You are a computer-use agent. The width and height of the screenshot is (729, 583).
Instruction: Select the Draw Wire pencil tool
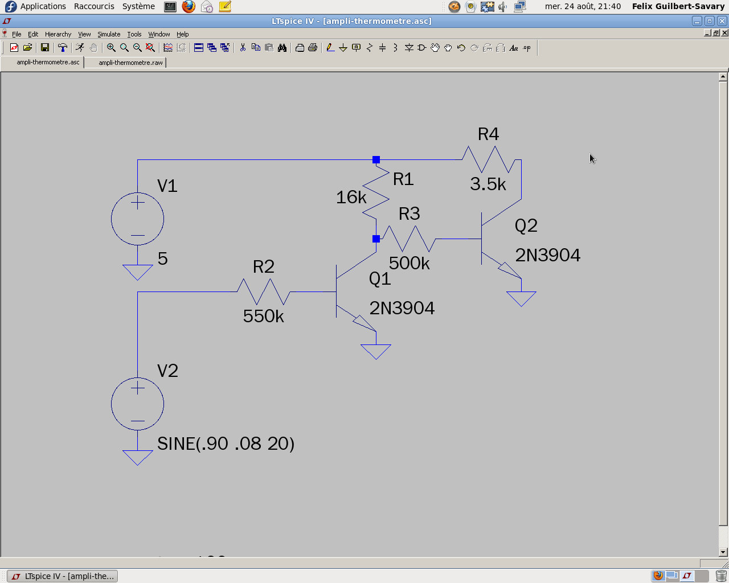[x=330, y=48]
